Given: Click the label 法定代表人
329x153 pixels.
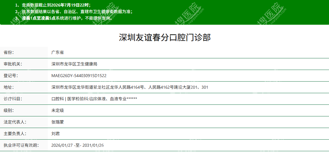Looking at the screenshot, I should [x=15, y=122].
